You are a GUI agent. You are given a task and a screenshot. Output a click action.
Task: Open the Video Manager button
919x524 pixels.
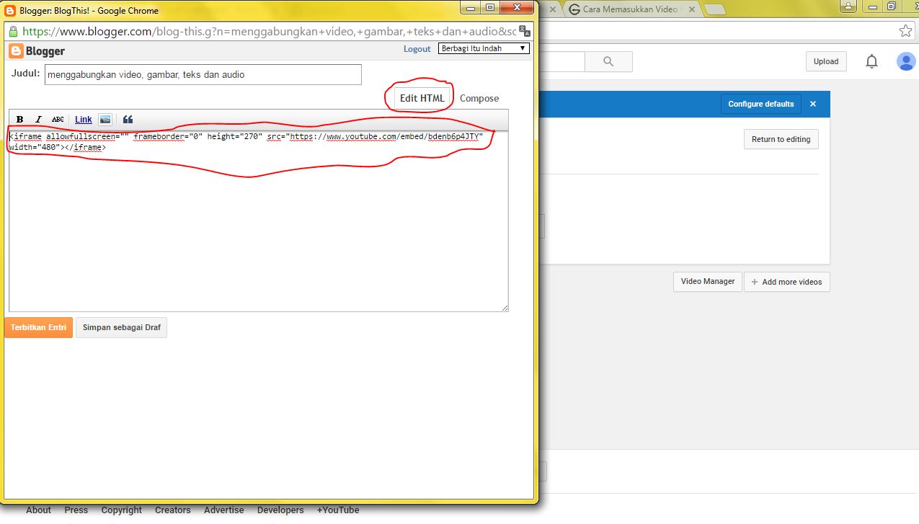coord(708,282)
